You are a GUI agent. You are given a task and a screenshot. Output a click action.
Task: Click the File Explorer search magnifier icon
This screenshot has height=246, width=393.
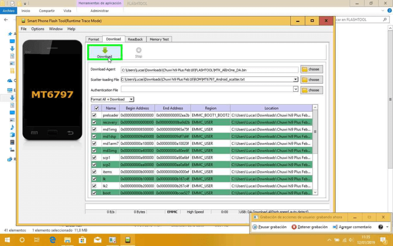tap(385, 20)
